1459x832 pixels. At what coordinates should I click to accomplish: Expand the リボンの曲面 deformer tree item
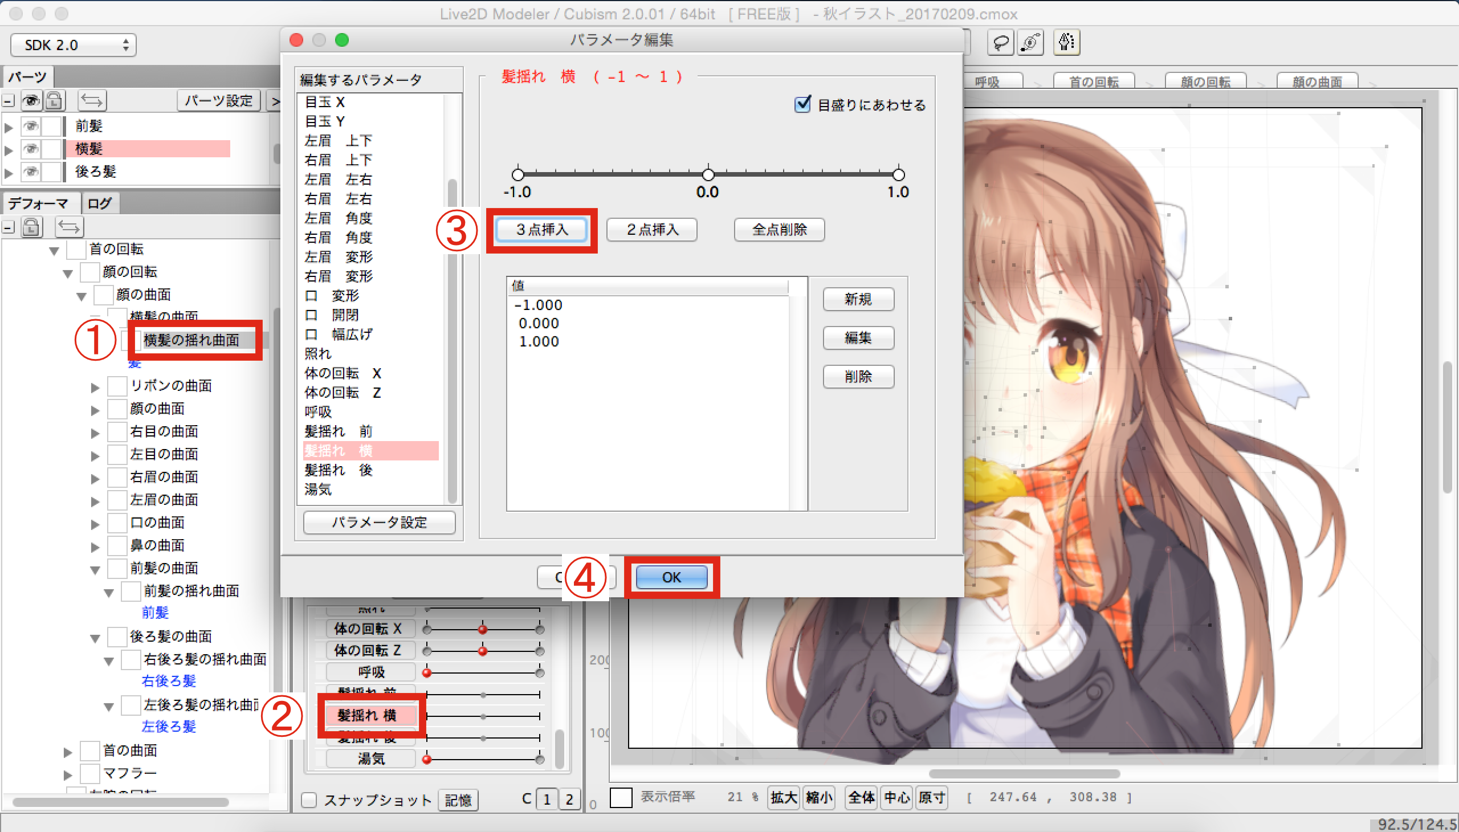[95, 388]
